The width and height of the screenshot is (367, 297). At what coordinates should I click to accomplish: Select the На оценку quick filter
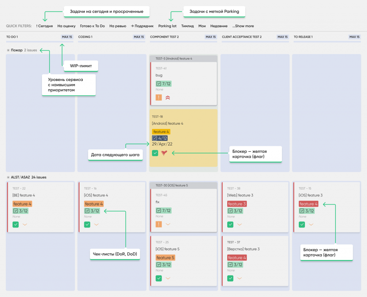click(x=66, y=26)
